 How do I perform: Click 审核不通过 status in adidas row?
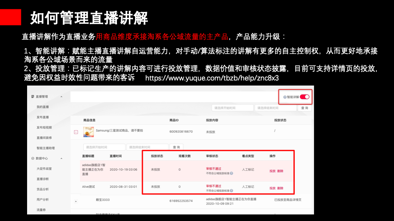coord(213,169)
